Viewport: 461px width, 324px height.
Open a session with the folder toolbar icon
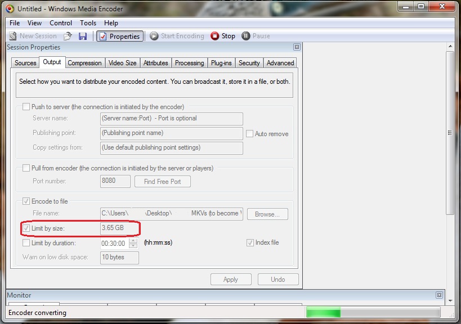68,36
